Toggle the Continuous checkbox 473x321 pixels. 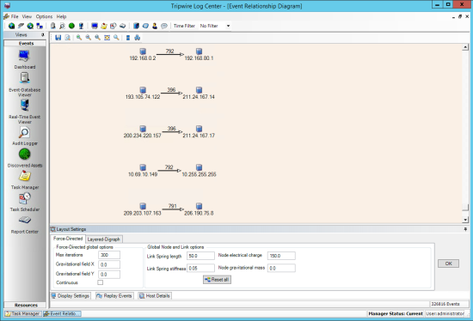click(x=100, y=282)
